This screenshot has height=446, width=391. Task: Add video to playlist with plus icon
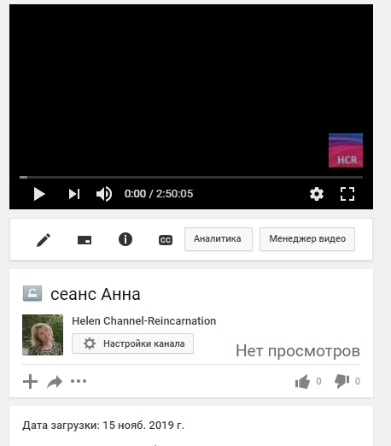click(30, 381)
